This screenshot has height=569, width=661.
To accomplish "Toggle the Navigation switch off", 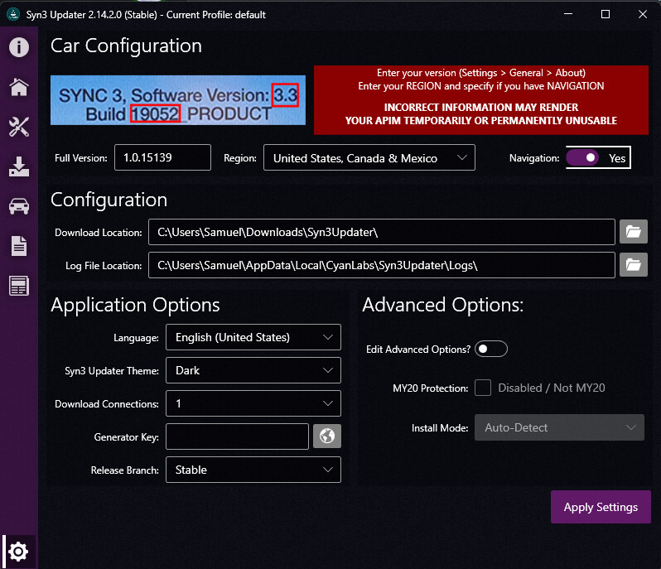I will coord(583,157).
